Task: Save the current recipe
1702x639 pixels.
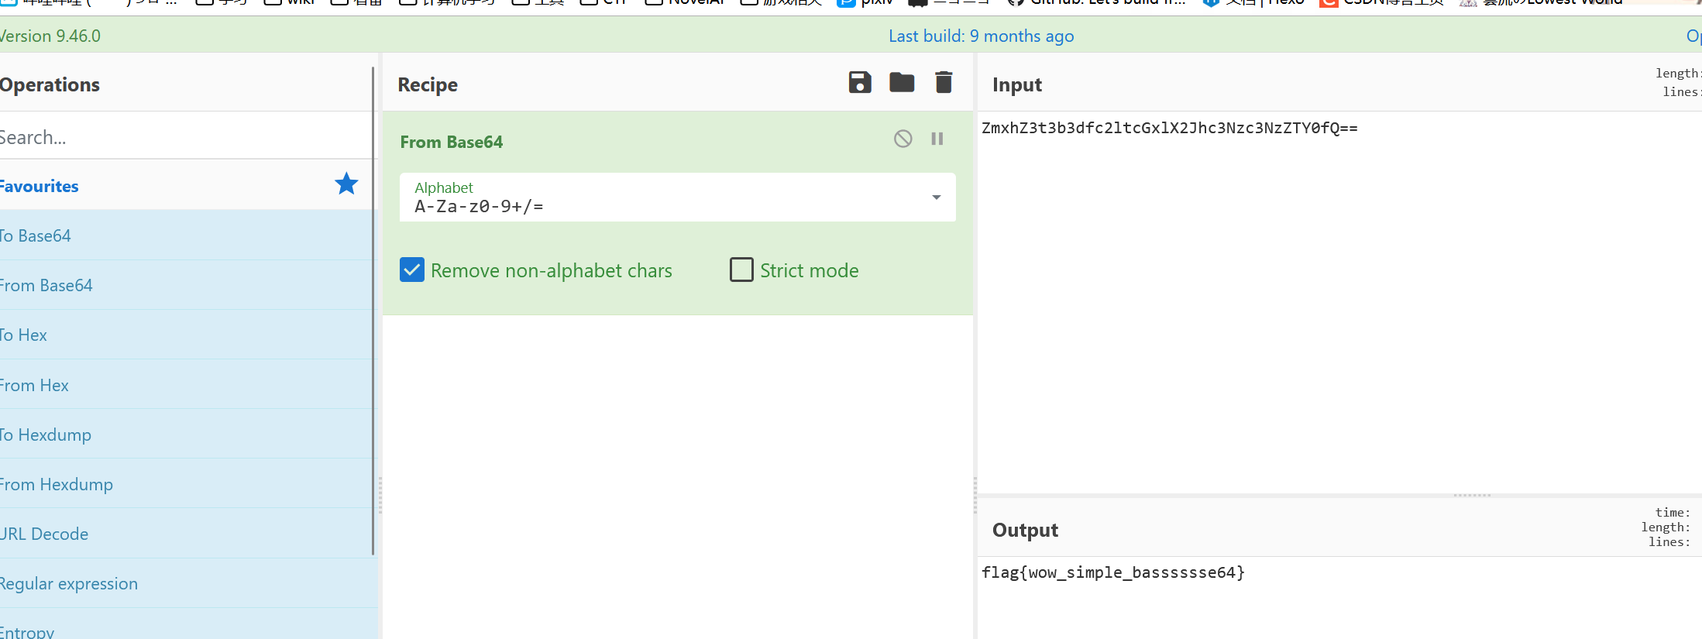Action: (x=860, y=82)
